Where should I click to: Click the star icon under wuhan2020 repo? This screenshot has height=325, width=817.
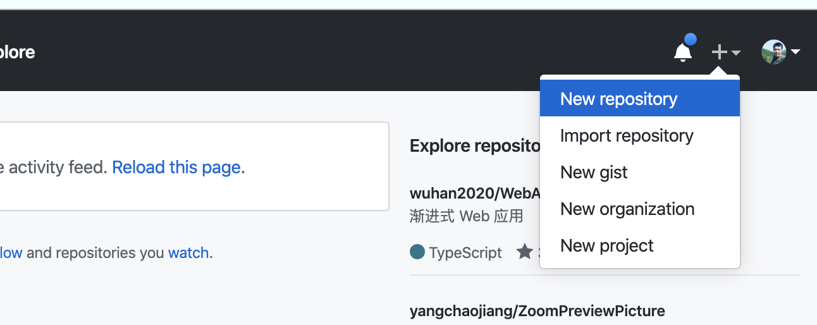(524, 252)
